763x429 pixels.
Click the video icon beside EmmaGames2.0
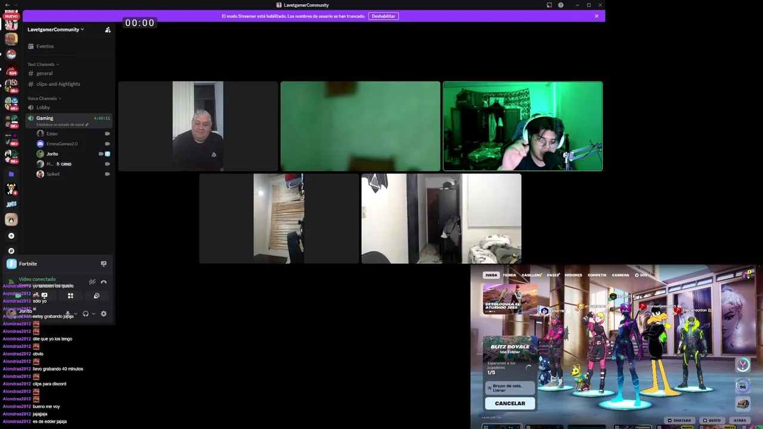(x=107, y=144)
